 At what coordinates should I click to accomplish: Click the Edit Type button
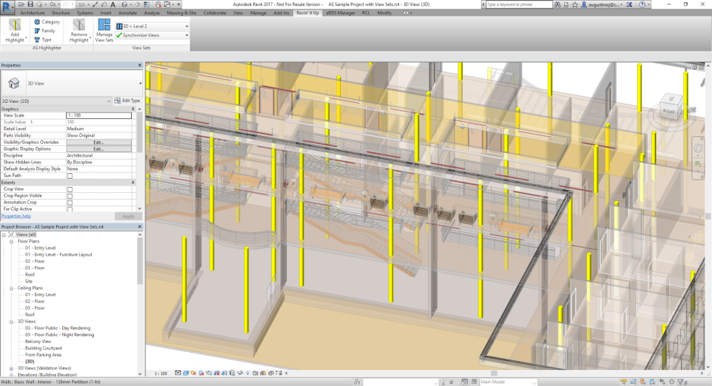tap(127, 101)
